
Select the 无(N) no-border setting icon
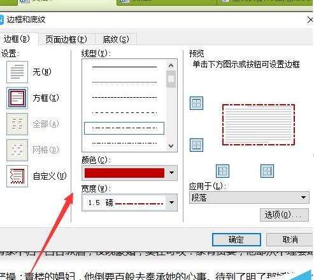[x=17, y=72]
